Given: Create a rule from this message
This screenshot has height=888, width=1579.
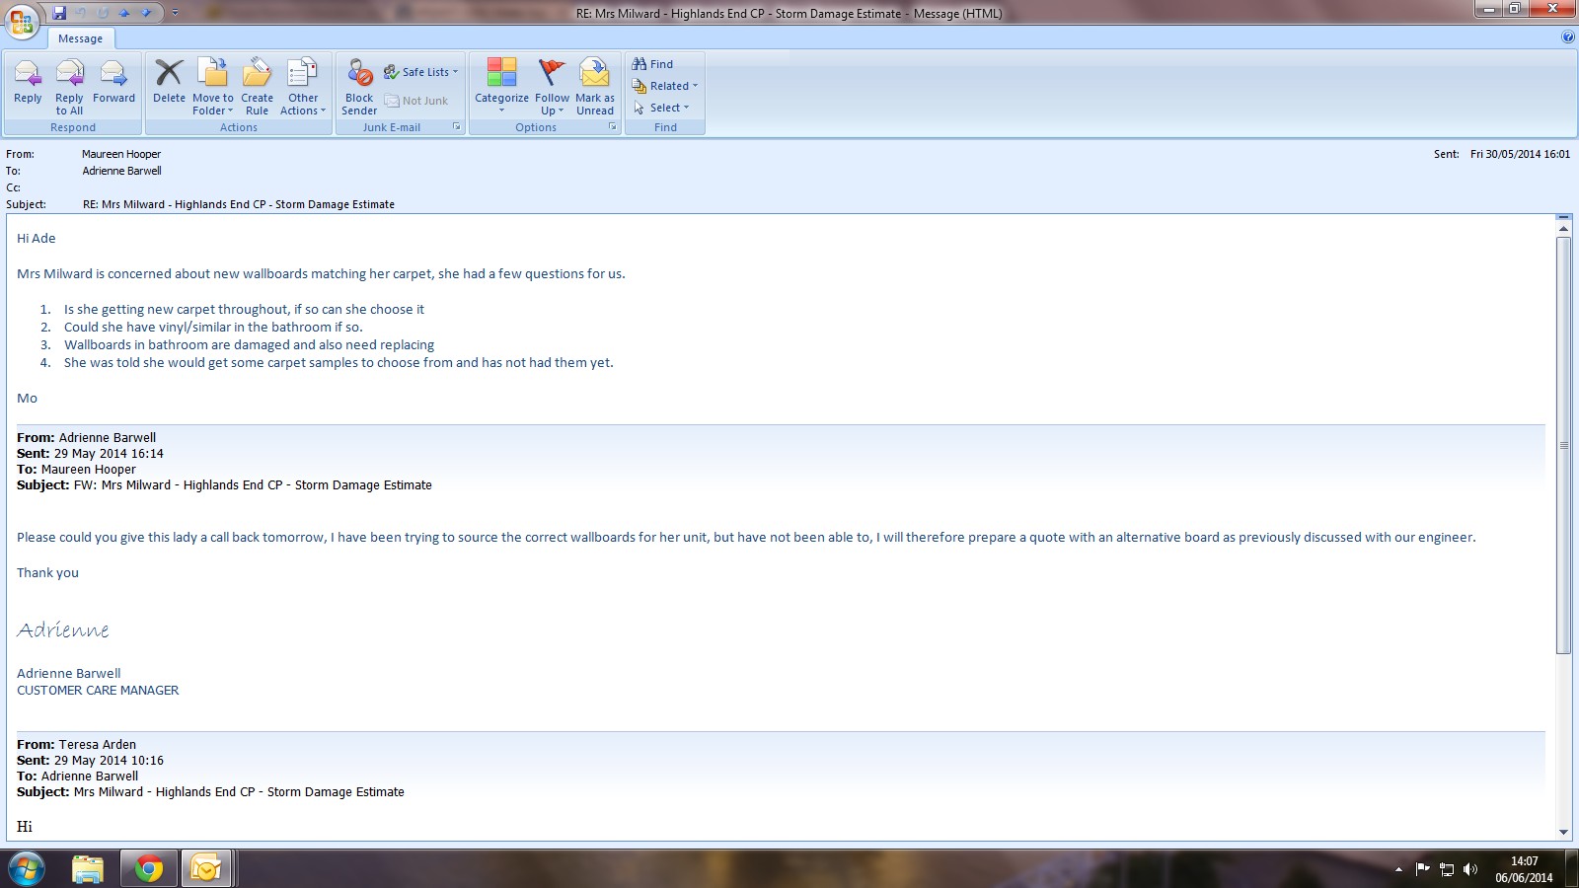Looking at the screenshot, I should 257,87.
